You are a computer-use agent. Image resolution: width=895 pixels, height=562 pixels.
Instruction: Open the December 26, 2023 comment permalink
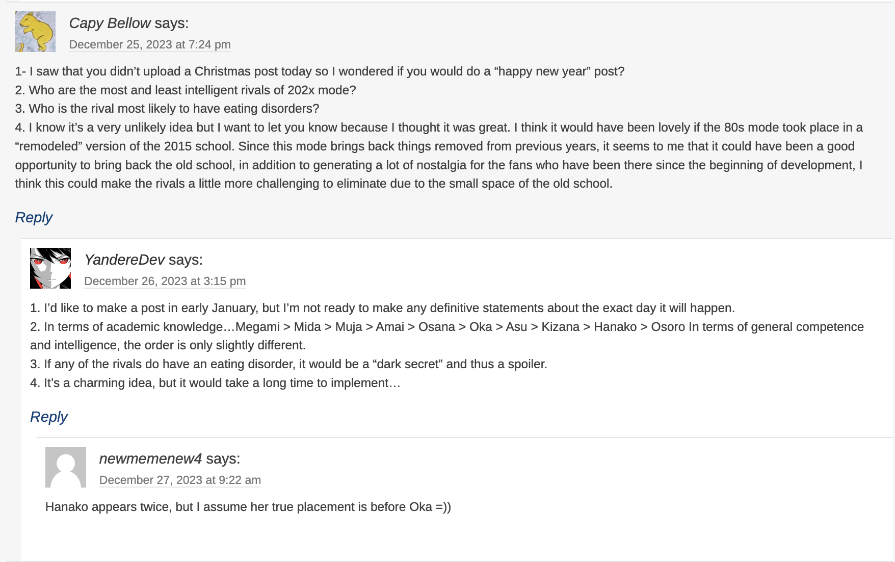point(165,282)
